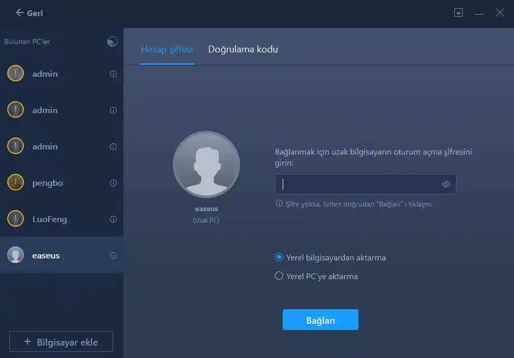The image size is (514, 358).
Task: Click the info icon next to easeus
Action: click(114, 255)
